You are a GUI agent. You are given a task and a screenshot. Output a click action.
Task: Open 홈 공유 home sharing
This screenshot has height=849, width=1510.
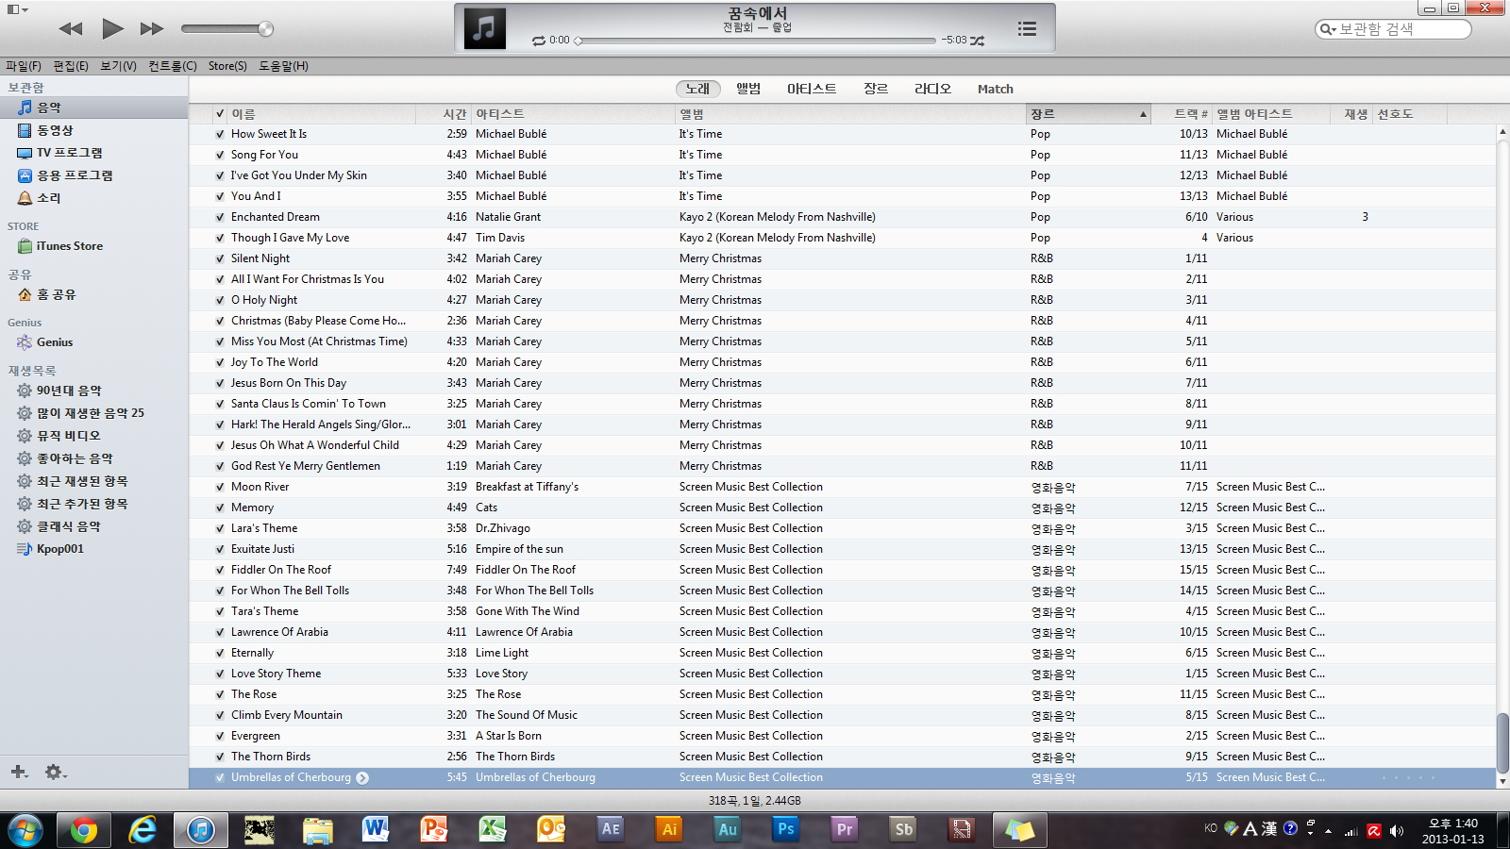(x=94, y=294)
